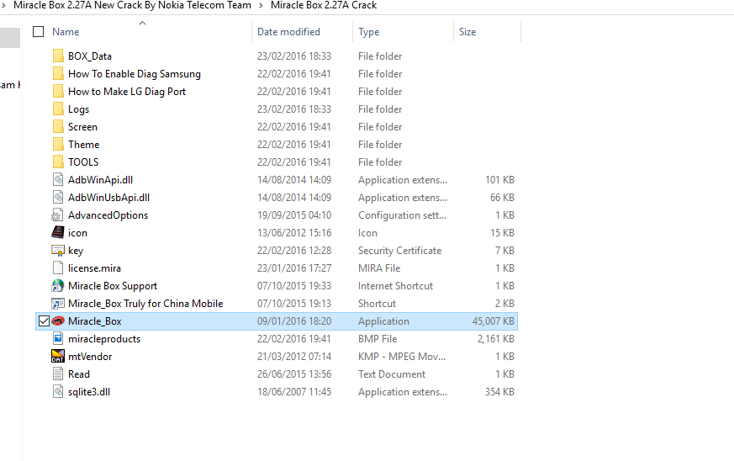Select the miracleproducts file name
This screenshot has height=461, width=734.
pos(104,339)
